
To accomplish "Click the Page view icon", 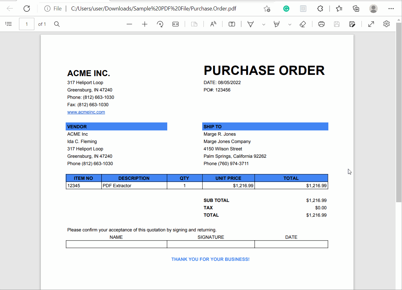I will [194, 24].
